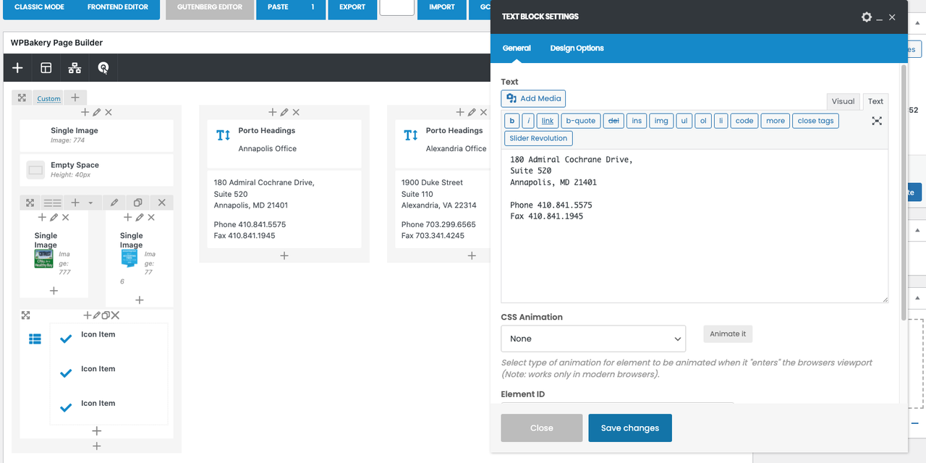Edit the inner row with its pencil icon
The height and width of the screenshot is (463, 926).
pos(114,203)
